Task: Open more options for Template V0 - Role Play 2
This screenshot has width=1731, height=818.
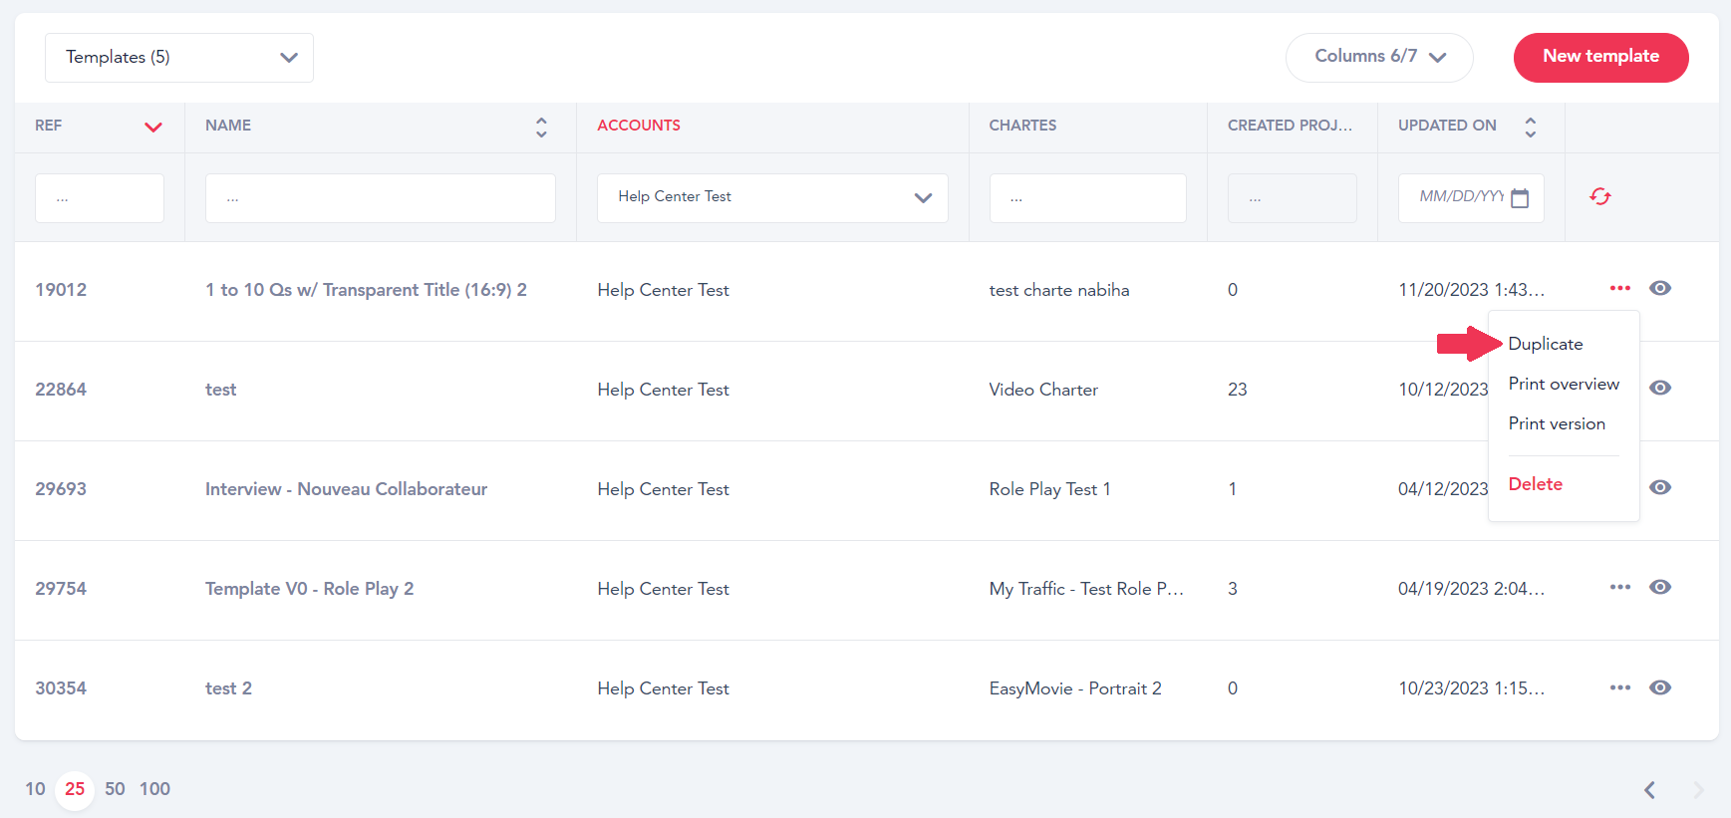Action: [1620, 587]
